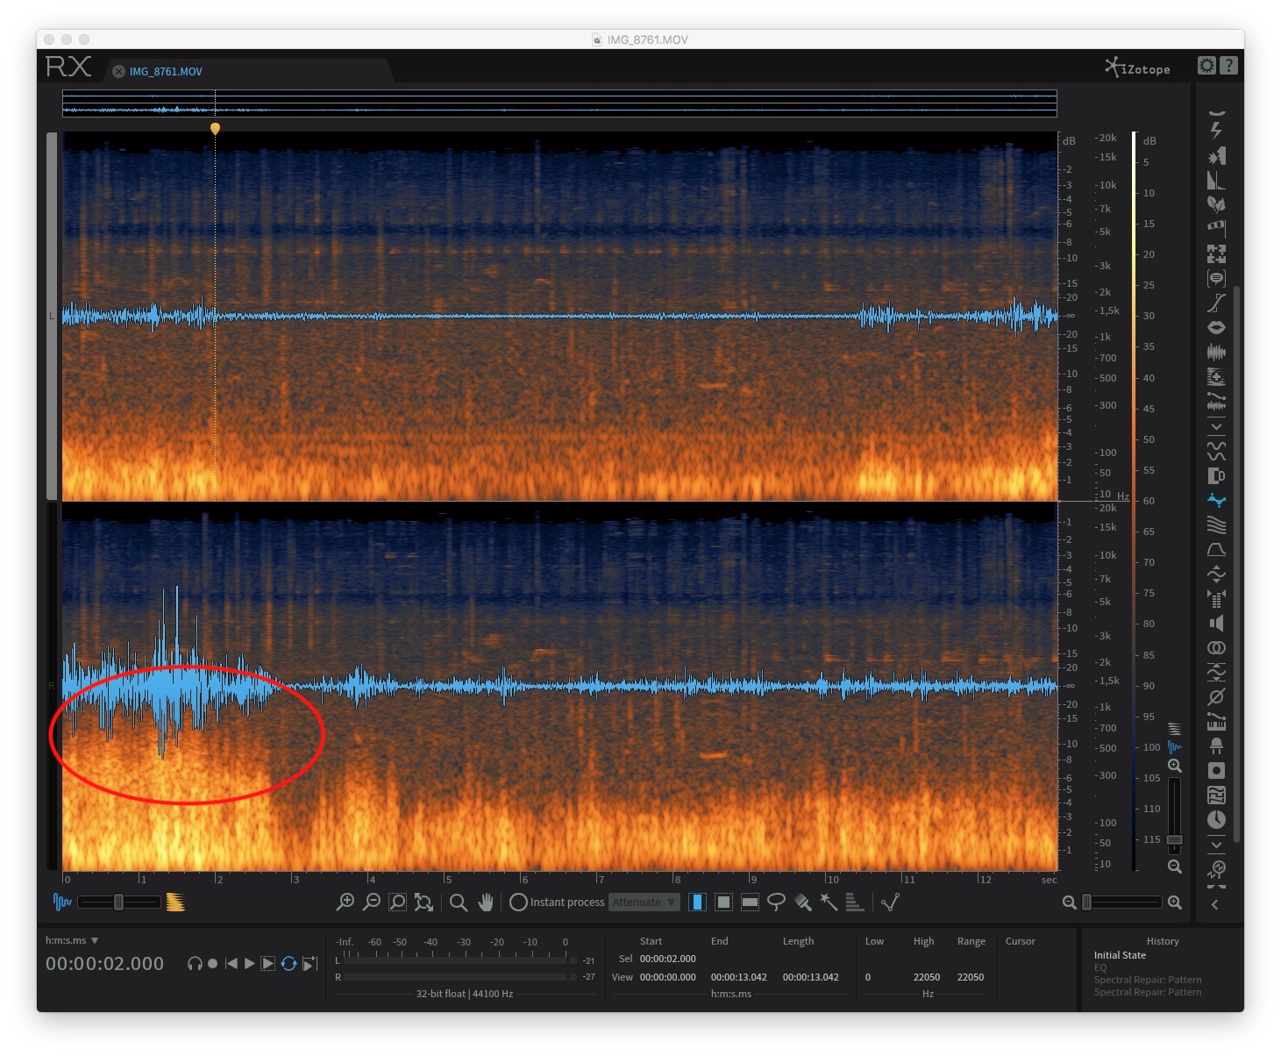
Task: Open the Voice De-noise waveform module
Action: [x=1216, y=353]
